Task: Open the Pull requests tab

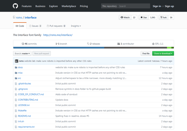Action: 56,26
